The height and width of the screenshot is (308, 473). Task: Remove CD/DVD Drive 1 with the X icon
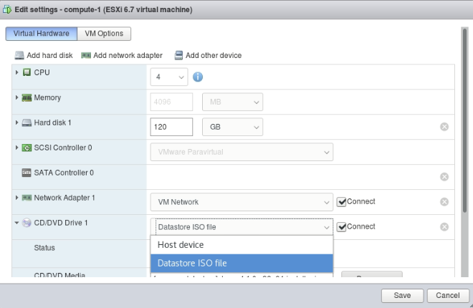pos(444,227)
